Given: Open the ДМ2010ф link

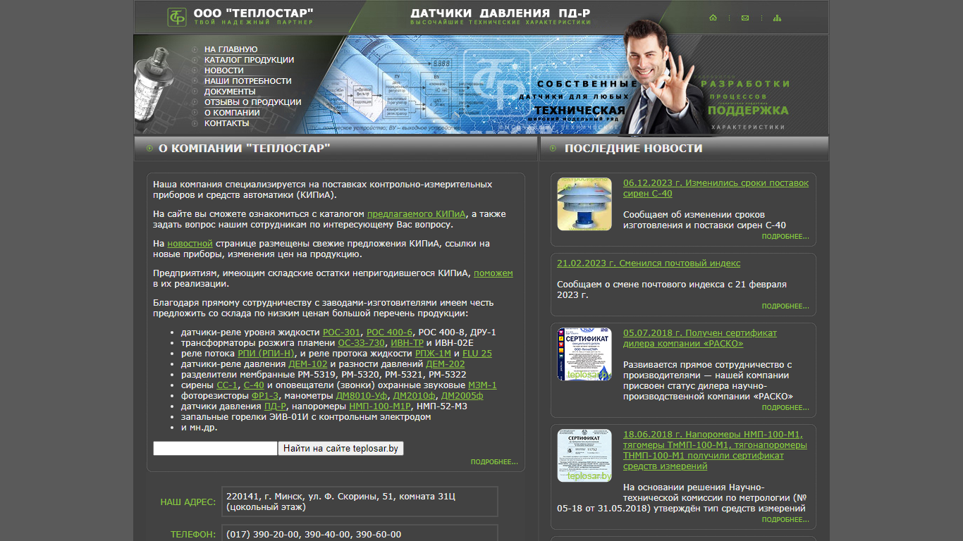Looking at the screenshot, I should pos(415,396).
